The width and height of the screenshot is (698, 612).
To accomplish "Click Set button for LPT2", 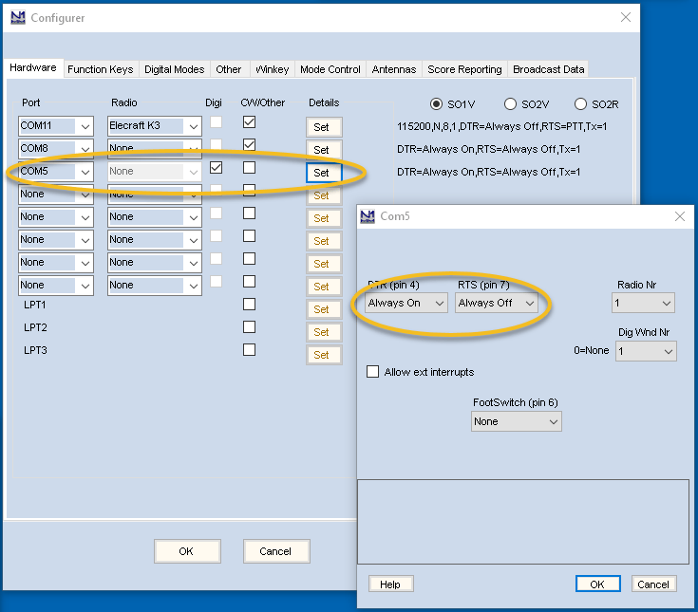I will coord(324,332).
